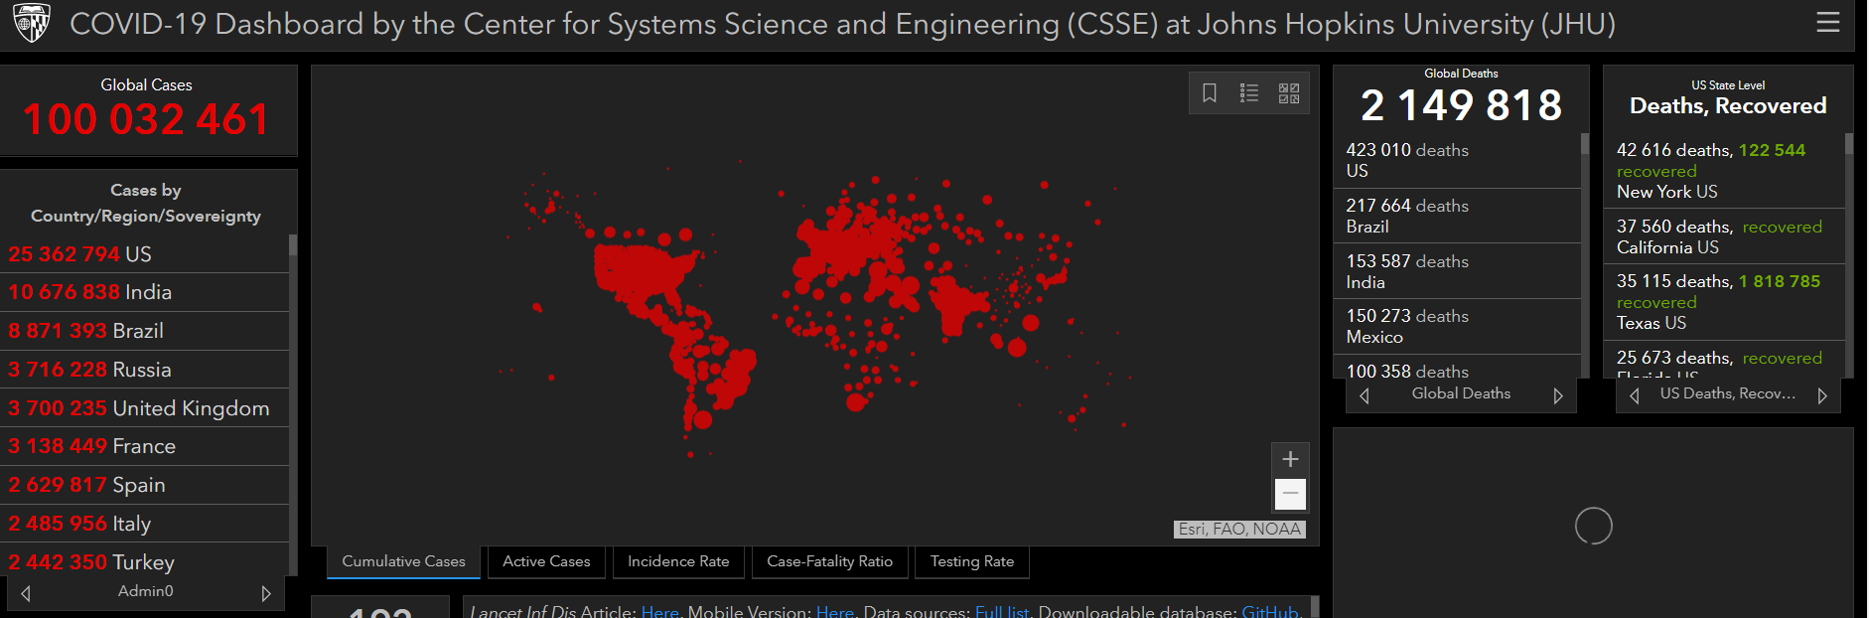Image resolution: width=1869 pixels, height=618 pixels.
Task: Select Italy in the country cases list
Action: point(145,524)
